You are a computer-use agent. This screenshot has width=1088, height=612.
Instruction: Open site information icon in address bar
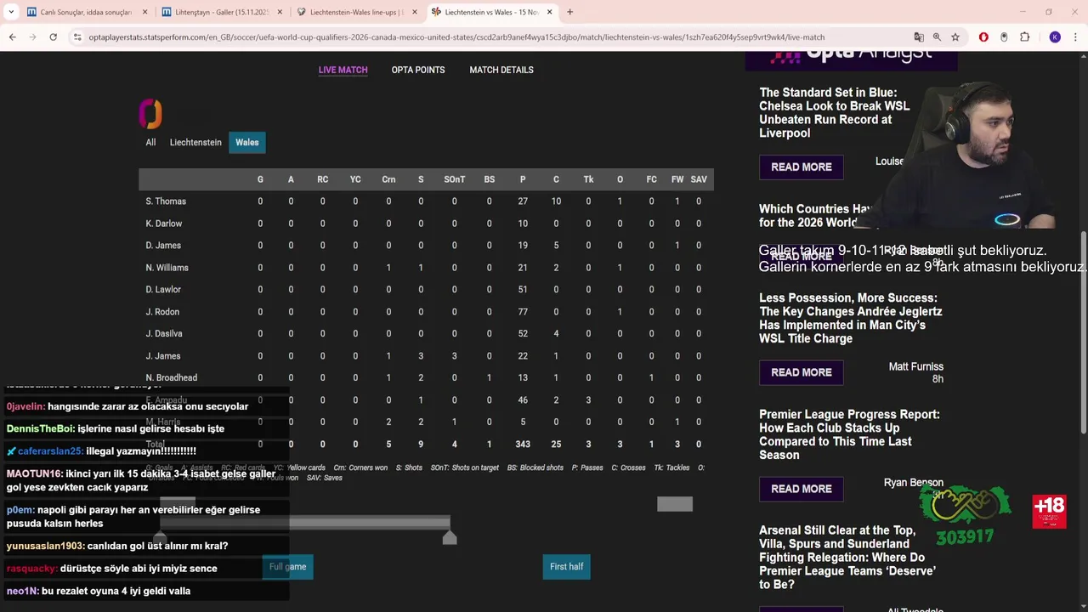pyautogui.click(x=77, y=37)
